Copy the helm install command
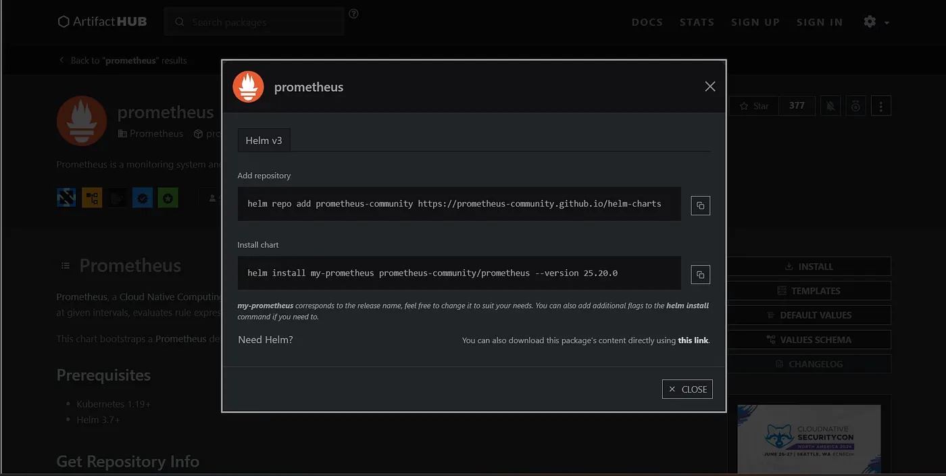946x476 pixels. click(x=700, y=274)
